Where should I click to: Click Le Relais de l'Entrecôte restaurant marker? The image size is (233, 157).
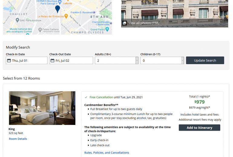(x=66, y=16)
